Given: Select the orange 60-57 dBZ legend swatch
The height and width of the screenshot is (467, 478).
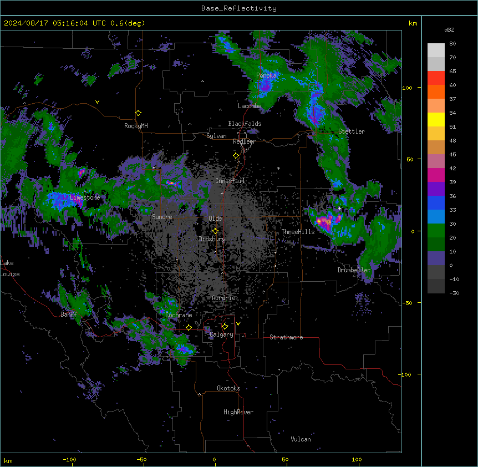Looking at the screenshot, I should (436, 92).
